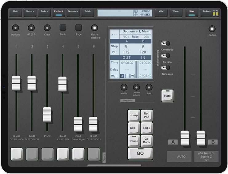Click the Clear round button
This screenshot has width=228, height=174.
coord(47,28)
